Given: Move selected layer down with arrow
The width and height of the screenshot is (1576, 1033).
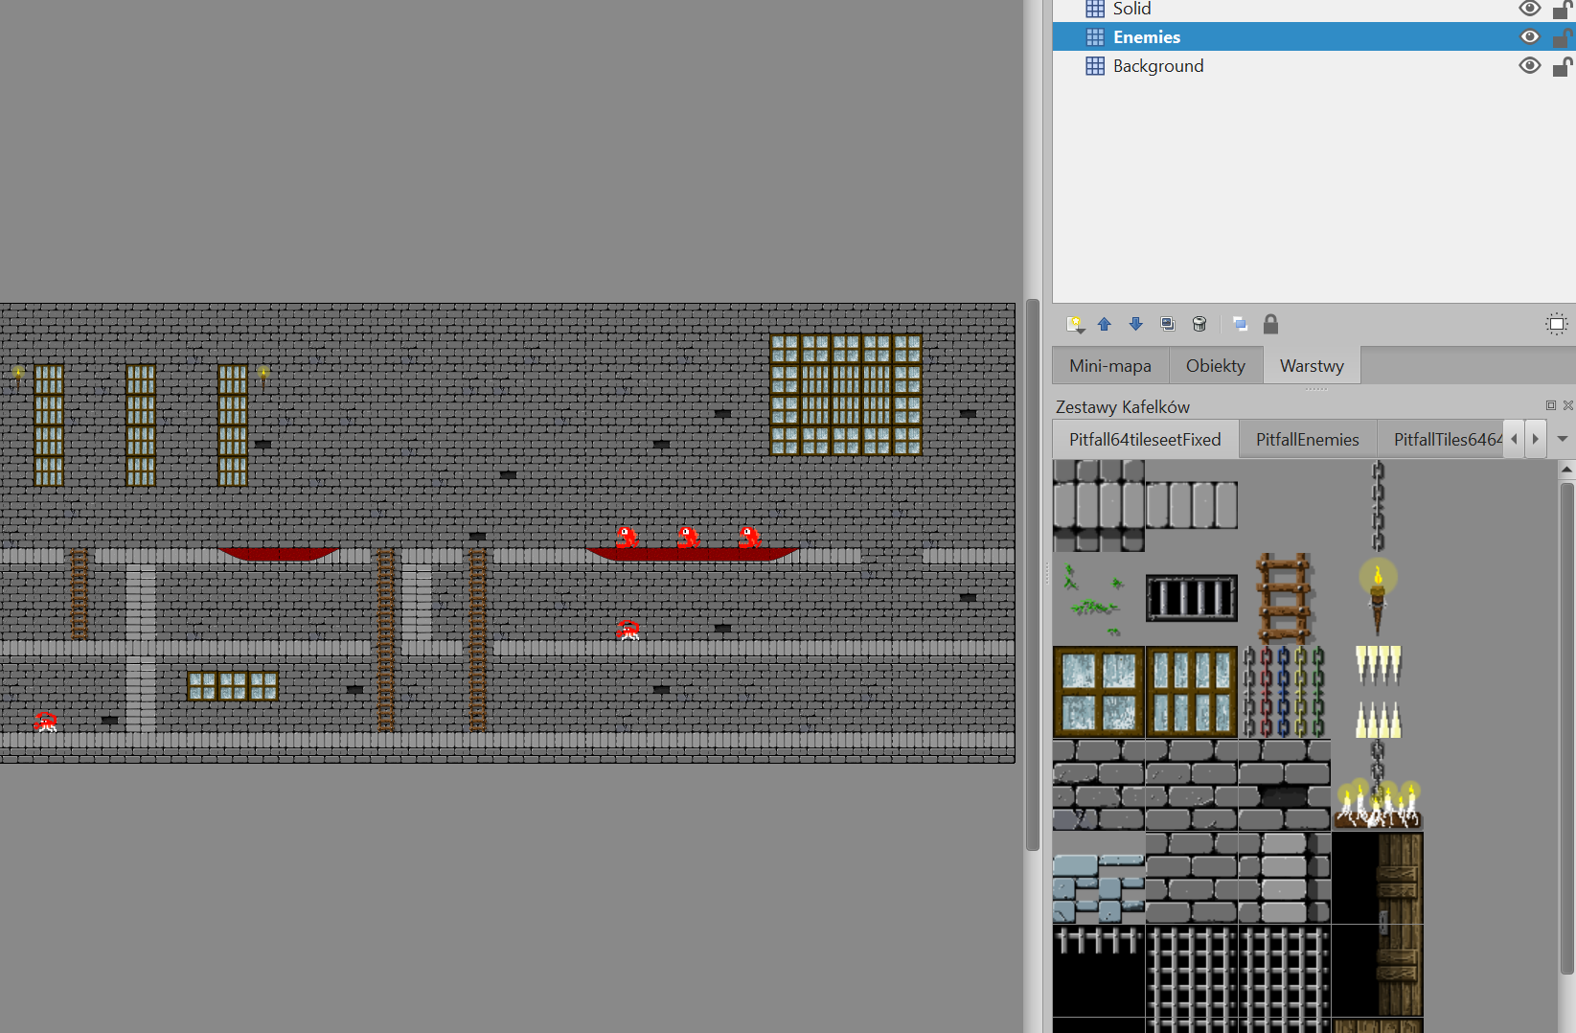Looking at the screenshot, I should (1136, 324).
